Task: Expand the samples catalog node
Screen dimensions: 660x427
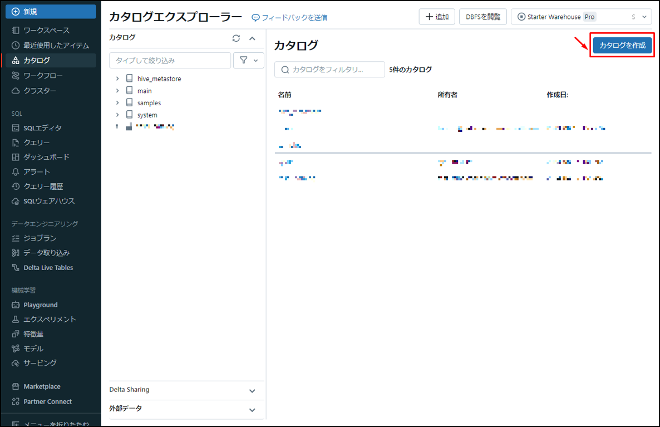Action: 117,103
